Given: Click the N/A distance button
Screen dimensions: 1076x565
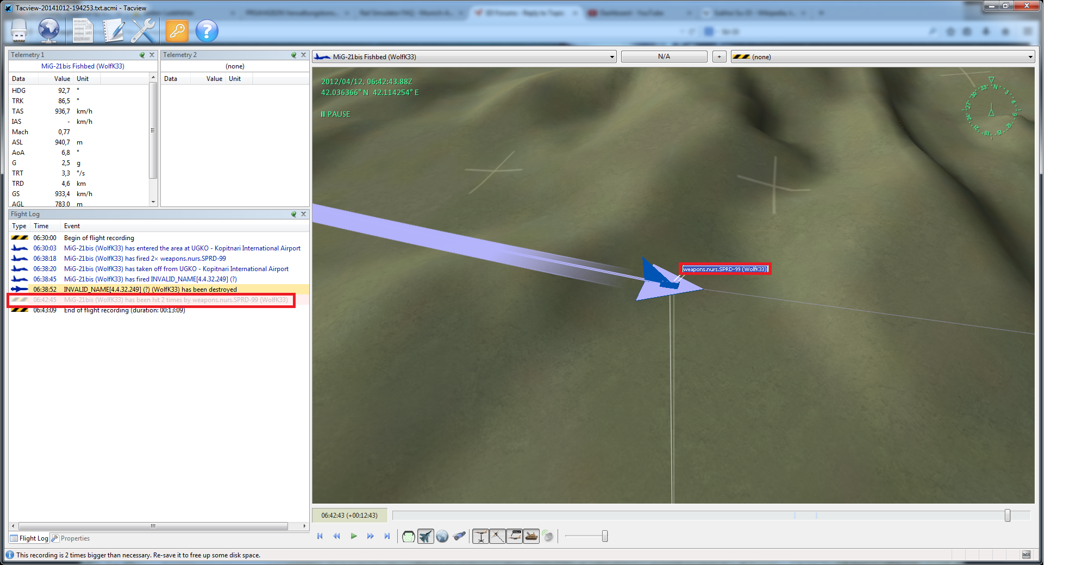Looking at the screenshot, I should (x=664, y=56).
